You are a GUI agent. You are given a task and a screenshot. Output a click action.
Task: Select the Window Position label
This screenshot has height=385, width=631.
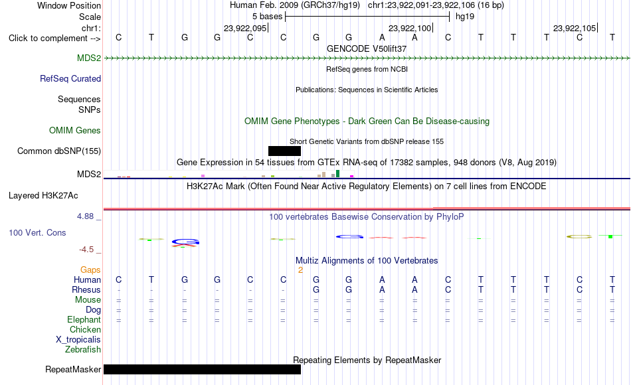point(69,5)
